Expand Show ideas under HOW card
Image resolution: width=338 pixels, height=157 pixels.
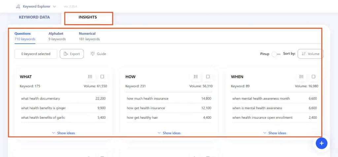click(x=169, y=133)
